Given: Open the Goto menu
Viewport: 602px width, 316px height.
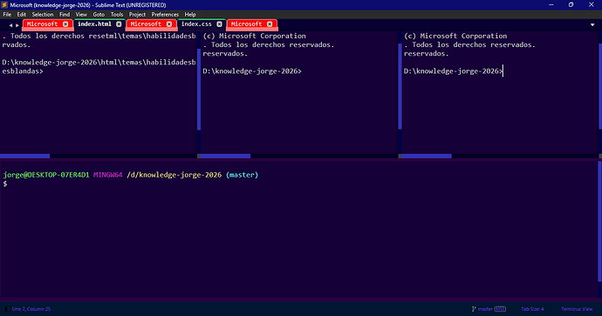Looking at the screenshot, I should pos(99,15).
